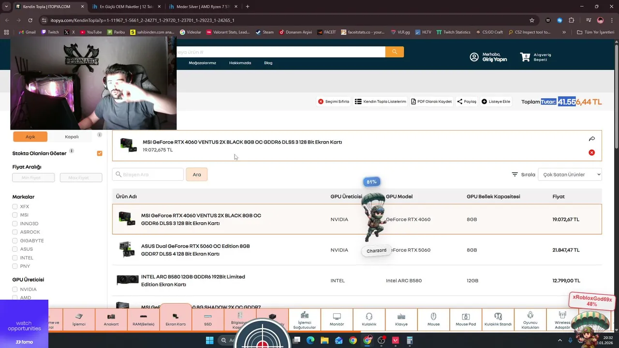Open Microsoft Edge from taskbar

(x=311, y=340)
